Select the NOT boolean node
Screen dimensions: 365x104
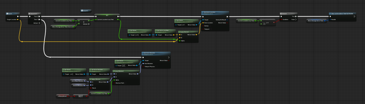[x=80, y=96]
